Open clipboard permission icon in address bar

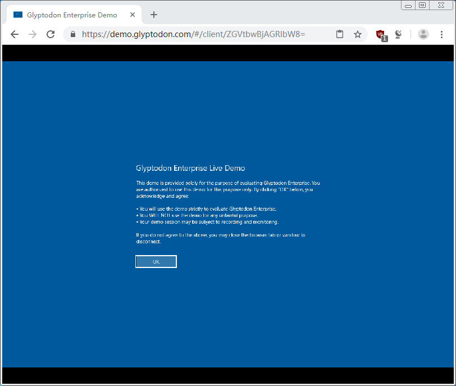point(340,34)
